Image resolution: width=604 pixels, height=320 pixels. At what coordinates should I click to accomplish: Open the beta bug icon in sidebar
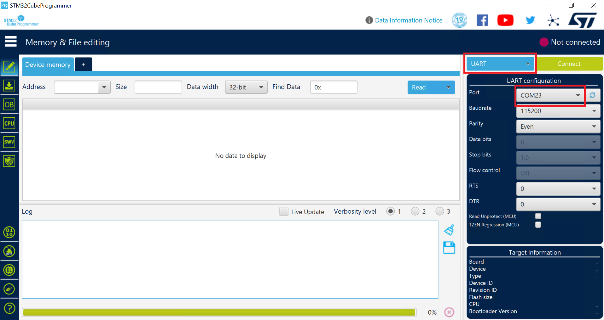(x=9, y=251)
